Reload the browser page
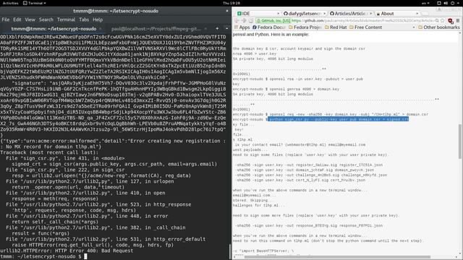 coord(251,21)
